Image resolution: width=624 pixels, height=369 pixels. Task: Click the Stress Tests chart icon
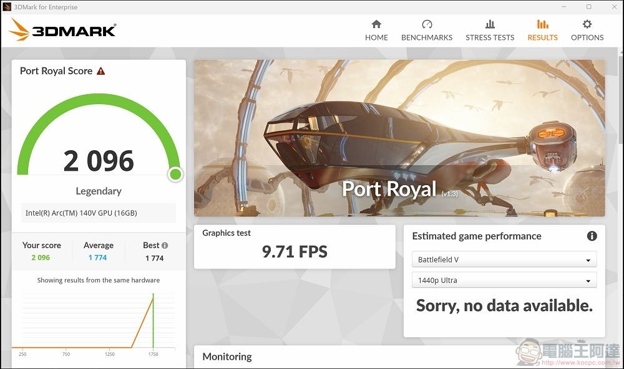pyautogui.click(x=490, y=24)
